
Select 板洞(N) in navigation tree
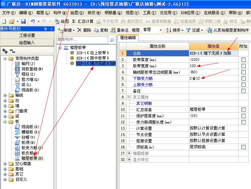(x=28, y=143)
